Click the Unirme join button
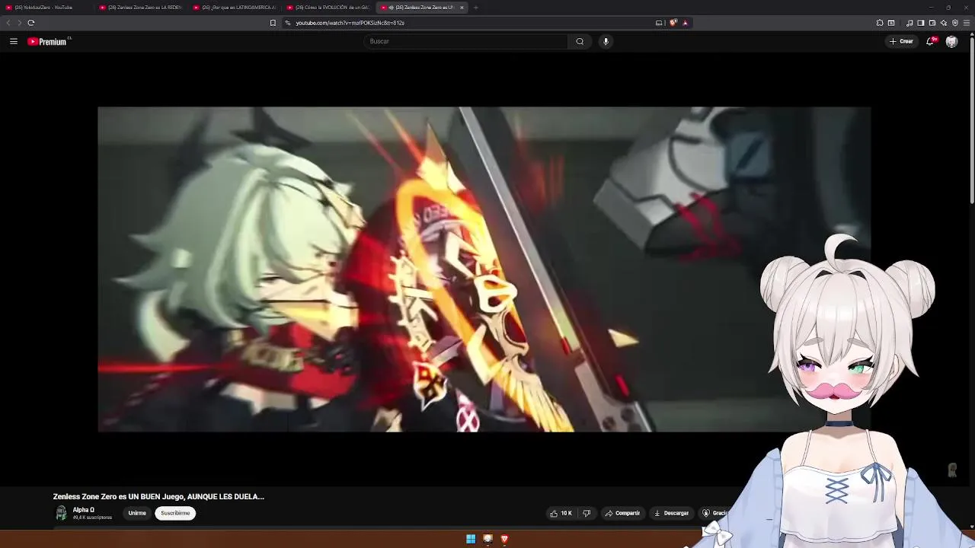The image size is (975, 548). (137, 513)
